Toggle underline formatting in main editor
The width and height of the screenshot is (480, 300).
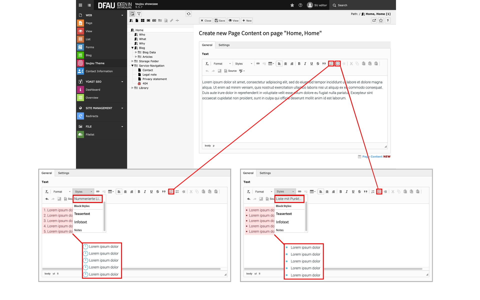point(311,64)
